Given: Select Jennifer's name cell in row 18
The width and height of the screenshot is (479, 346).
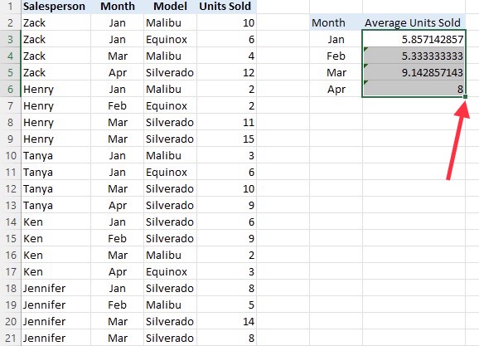Looking at the screenshot, I should pyautogui.click(x=56, y=288).
